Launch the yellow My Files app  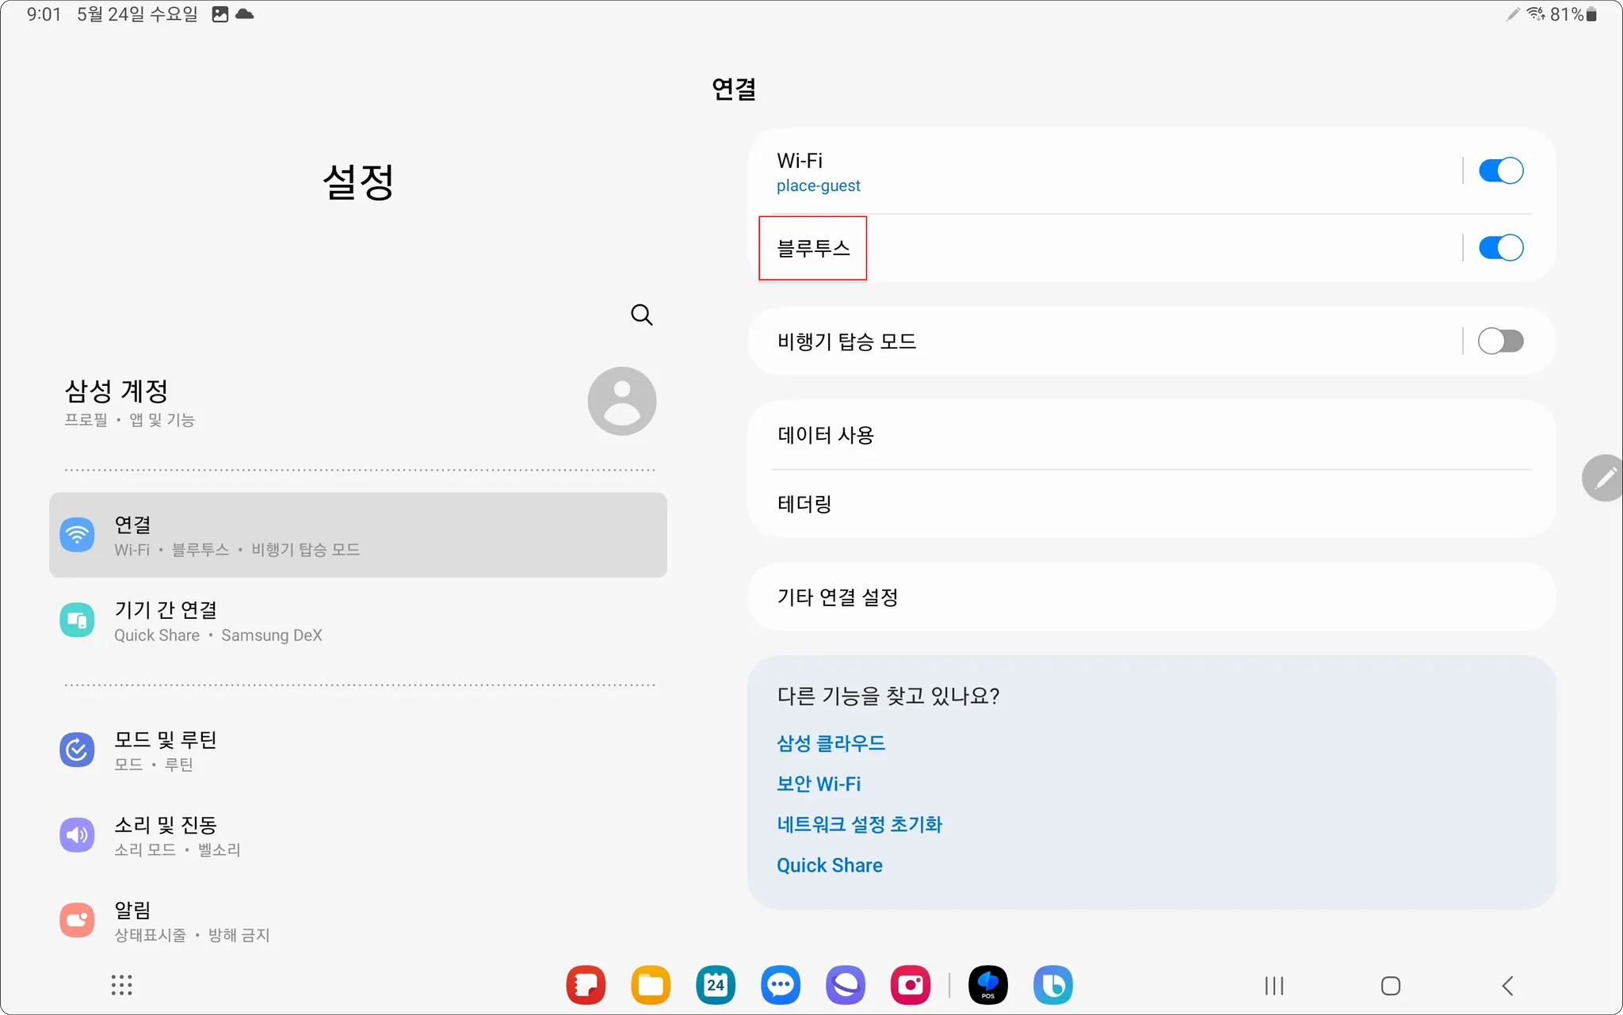click(651, 985)
